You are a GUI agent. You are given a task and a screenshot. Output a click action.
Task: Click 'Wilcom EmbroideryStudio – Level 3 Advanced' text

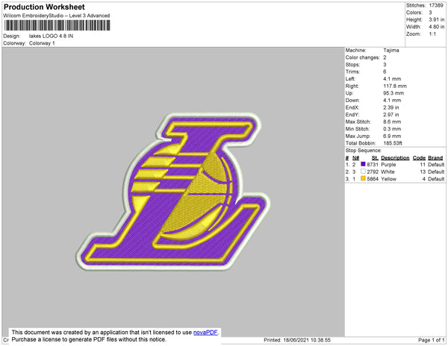click(x=57, y=16)
